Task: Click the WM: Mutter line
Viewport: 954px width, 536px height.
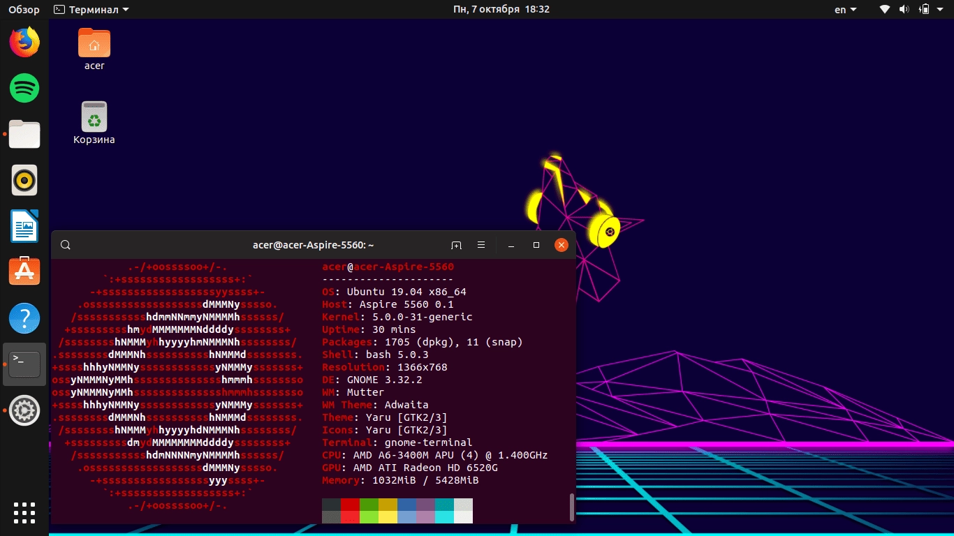Action: (x=353, y=392)
